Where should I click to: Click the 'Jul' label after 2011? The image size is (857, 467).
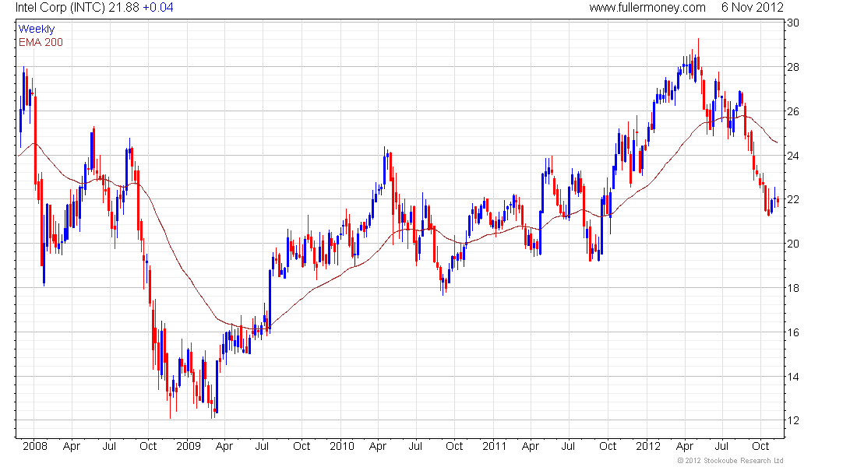coord(568,446)
